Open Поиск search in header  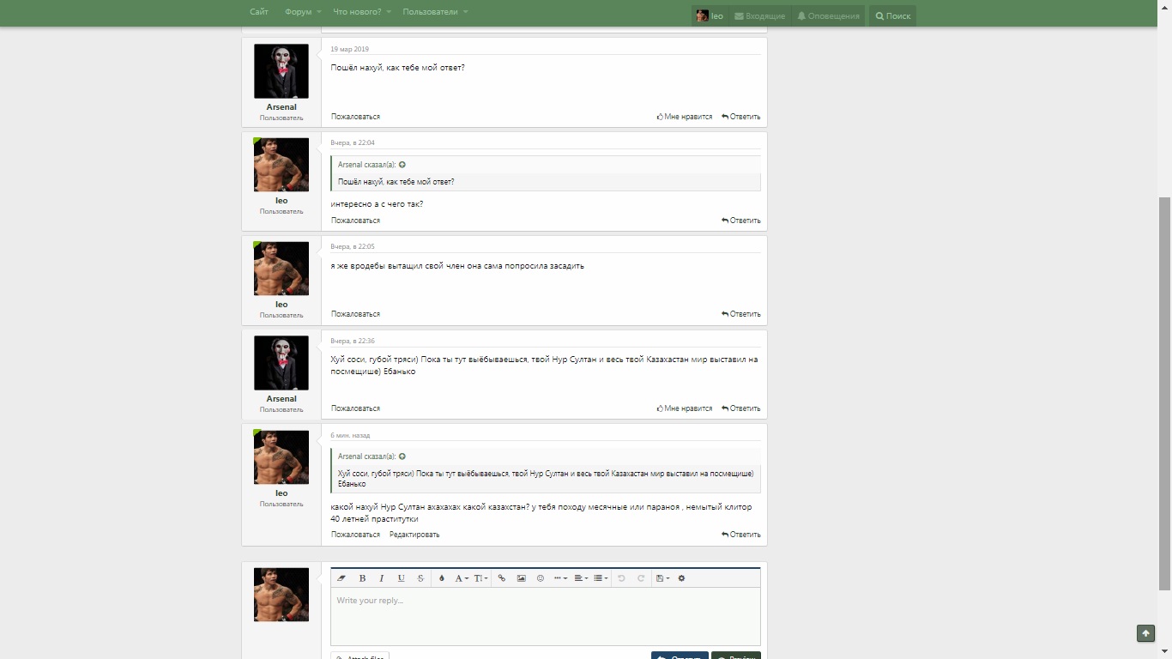click(x=893, y=15)
